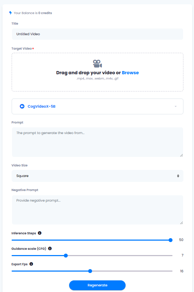Click the Prompt textarea resize handle
This screenshot has width=194, height=292.
(181, 155)
